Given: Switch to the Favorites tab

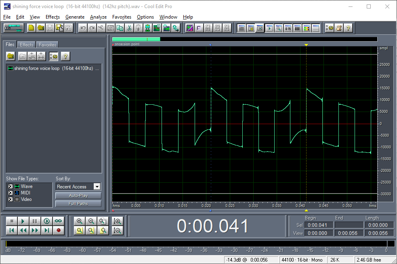Looking at the screenshot, I should (47, 45).
